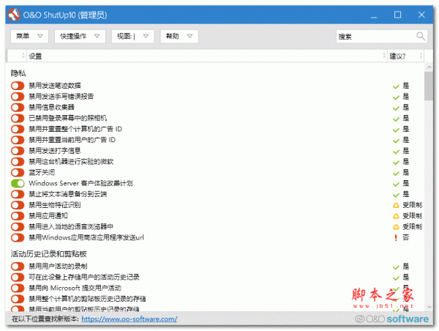The width and height of the screenshot is (439, 331).
Task: Open the 帮助 dropdown
Action: 179,36
